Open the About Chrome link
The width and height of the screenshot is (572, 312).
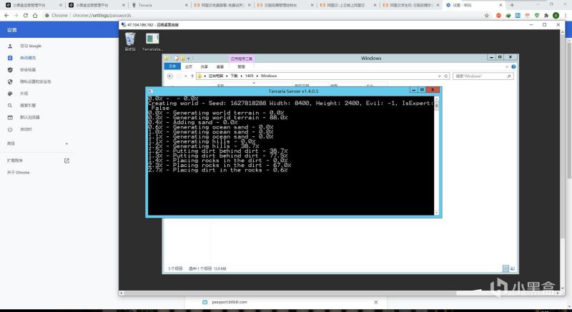[19, 173]
